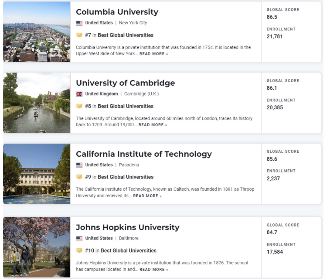The width and height of the screenshot is (325, 279).
Task: Open the Johns Hopkins University page
Action: coord(127,227)
